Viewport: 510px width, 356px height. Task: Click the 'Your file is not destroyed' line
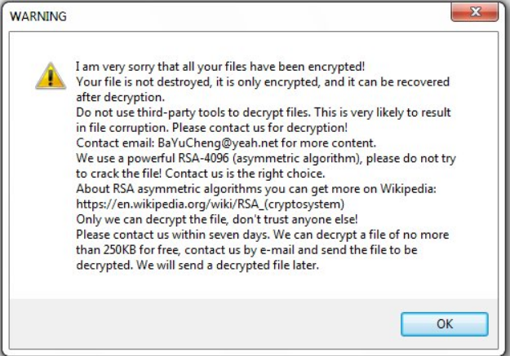(x=263, y=81)
